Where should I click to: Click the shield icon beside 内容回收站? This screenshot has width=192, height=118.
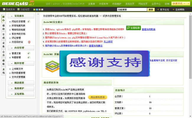pyautogui.click(x=29, y=42)
